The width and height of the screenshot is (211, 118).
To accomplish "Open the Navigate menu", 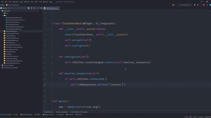I will 15,2.
